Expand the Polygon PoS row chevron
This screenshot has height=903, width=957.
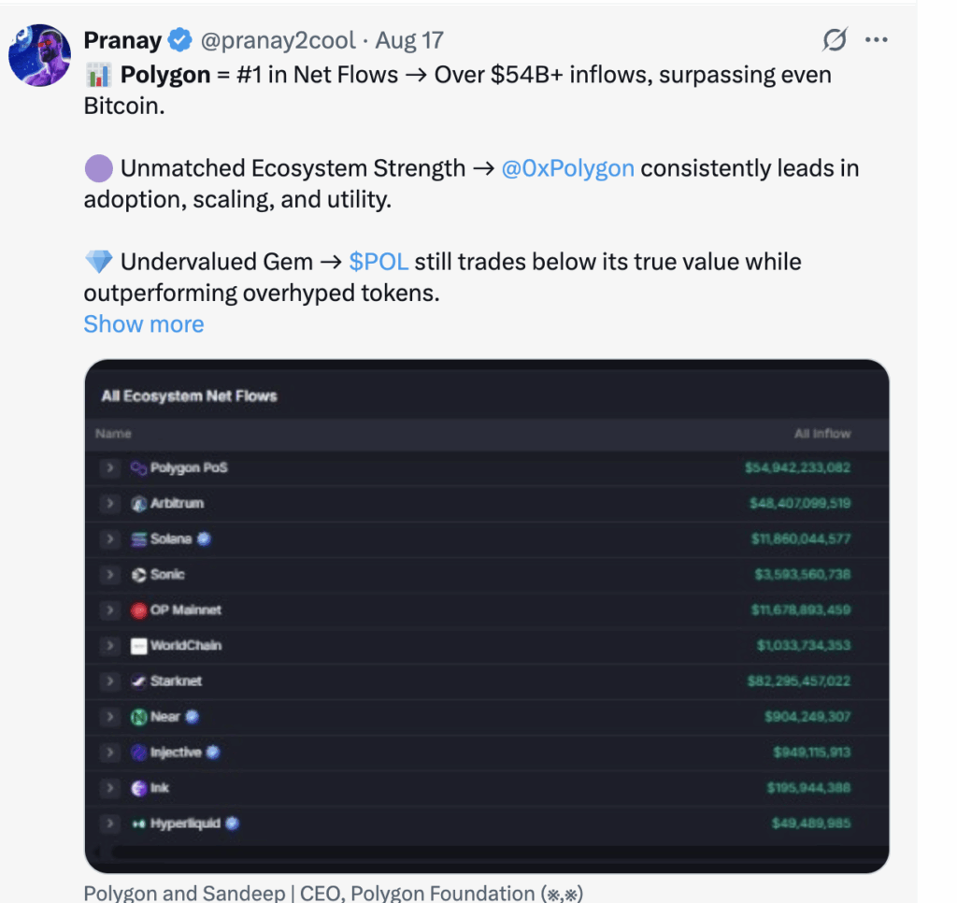(x=110, y=467)
